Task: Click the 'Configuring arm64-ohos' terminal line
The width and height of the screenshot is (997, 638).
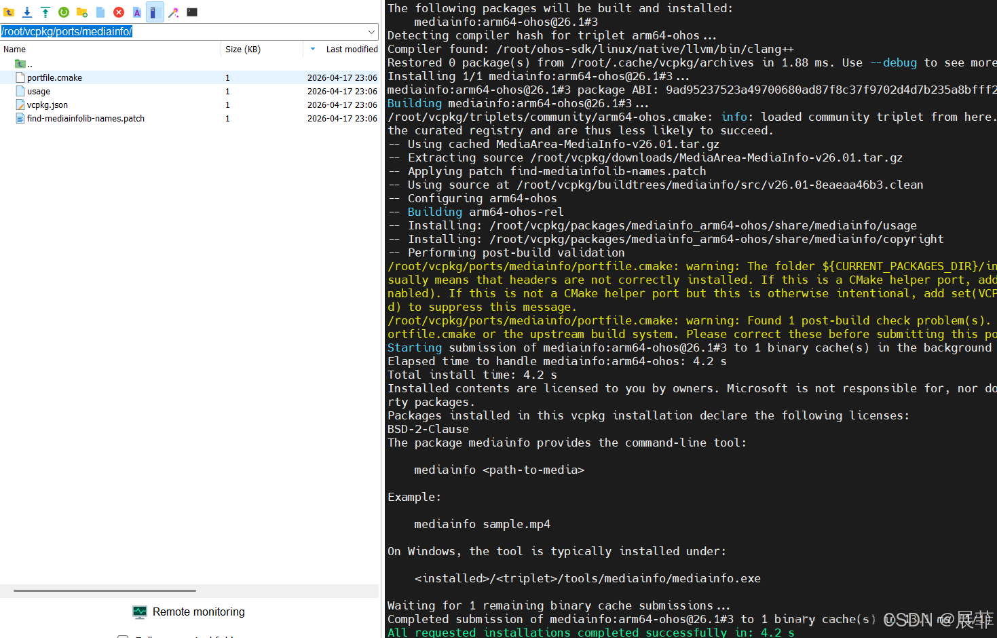Action: (x=472, y=198)
